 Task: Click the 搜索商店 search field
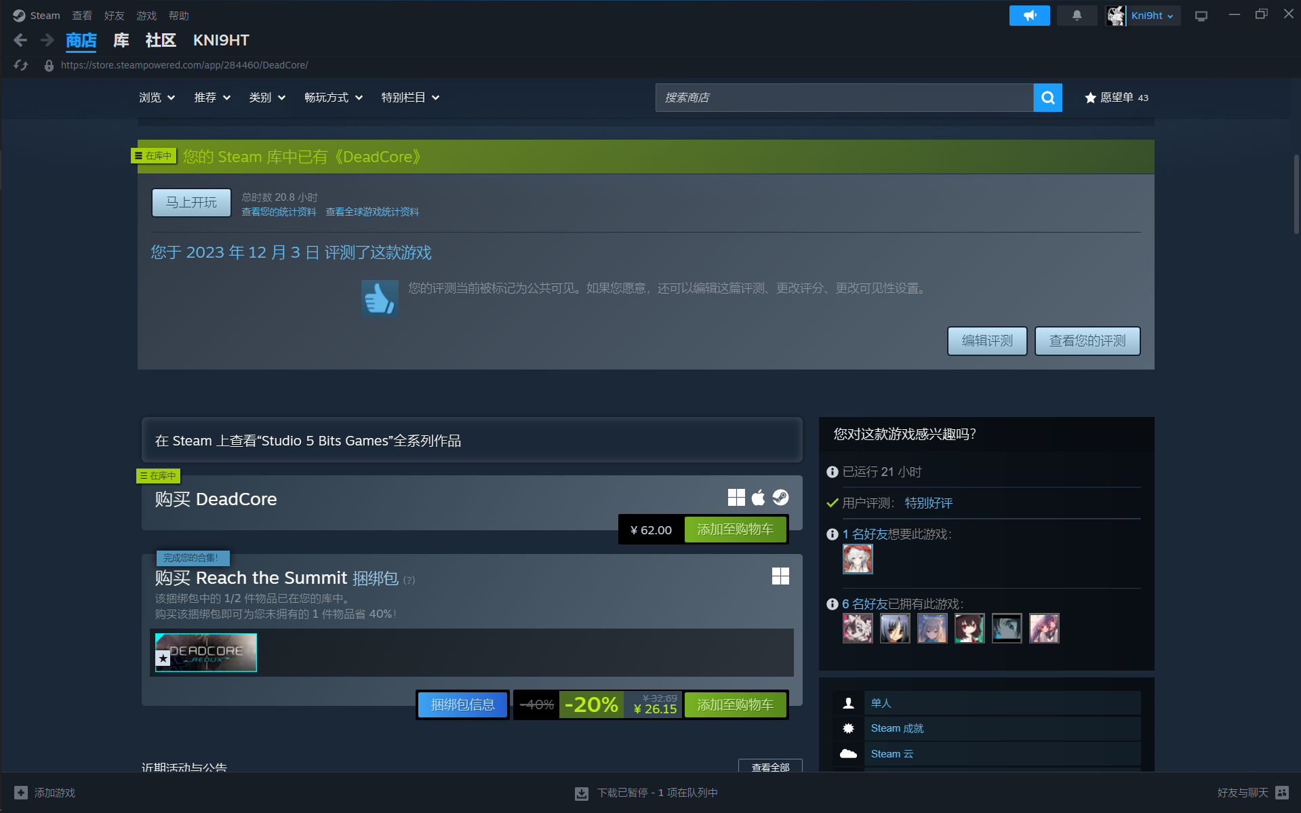tap(844, 98)
